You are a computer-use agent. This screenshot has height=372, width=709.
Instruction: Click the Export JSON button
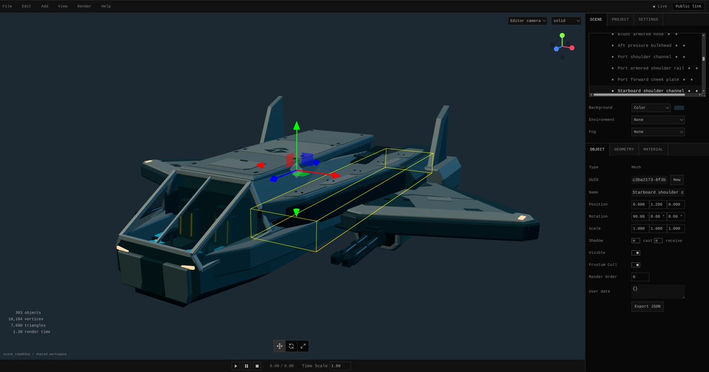647,306
